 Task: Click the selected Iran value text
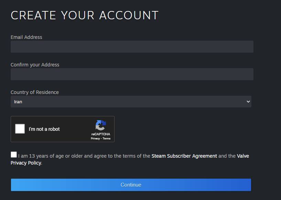(18, 102)
